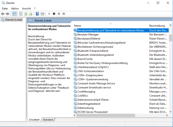Stop the service with stop icon

[x=54, y=14]
